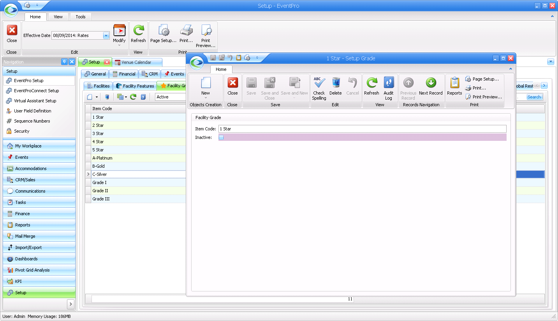The image size is (558, 321).
Task: Select the CRM setup tab
Action: (x=150, y=74)
